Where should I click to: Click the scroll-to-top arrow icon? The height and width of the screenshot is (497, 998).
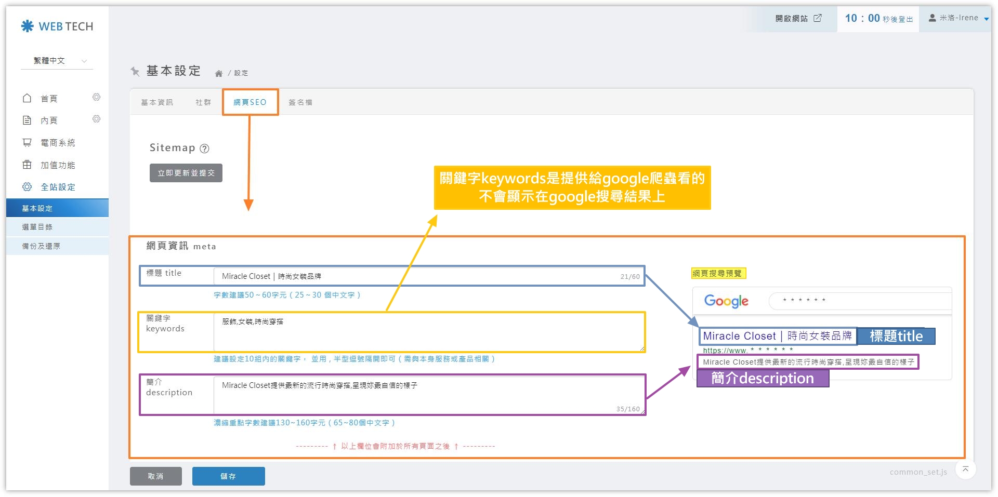(x=965, y=469)
